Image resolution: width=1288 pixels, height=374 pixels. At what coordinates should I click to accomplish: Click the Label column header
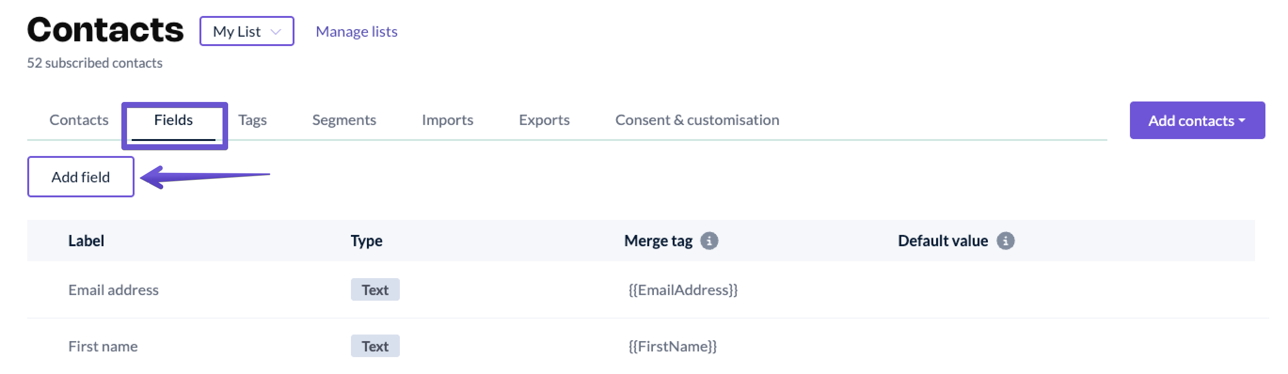click(86, 241)
